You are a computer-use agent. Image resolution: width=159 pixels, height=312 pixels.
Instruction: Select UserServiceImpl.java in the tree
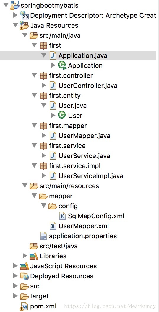[91, 176]
